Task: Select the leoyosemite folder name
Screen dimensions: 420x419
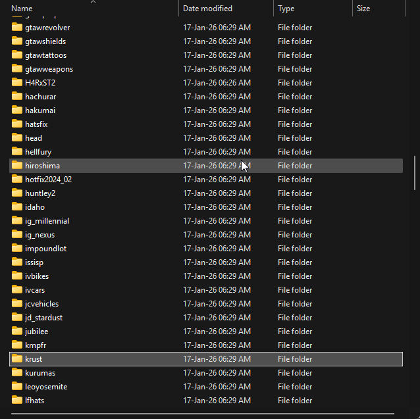Action: [46, 387]
